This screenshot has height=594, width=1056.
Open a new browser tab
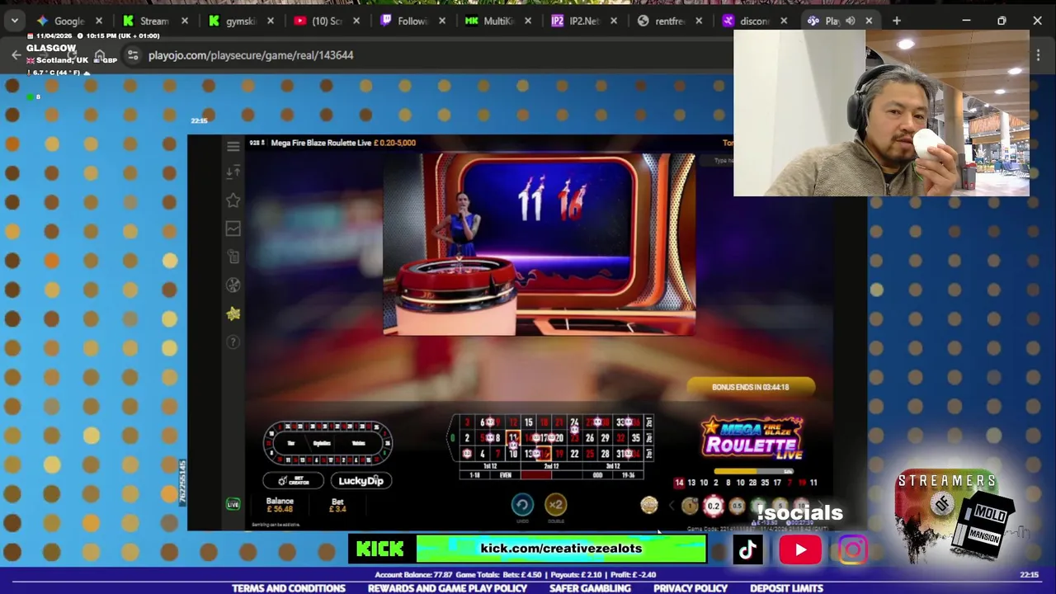[897, 21]
